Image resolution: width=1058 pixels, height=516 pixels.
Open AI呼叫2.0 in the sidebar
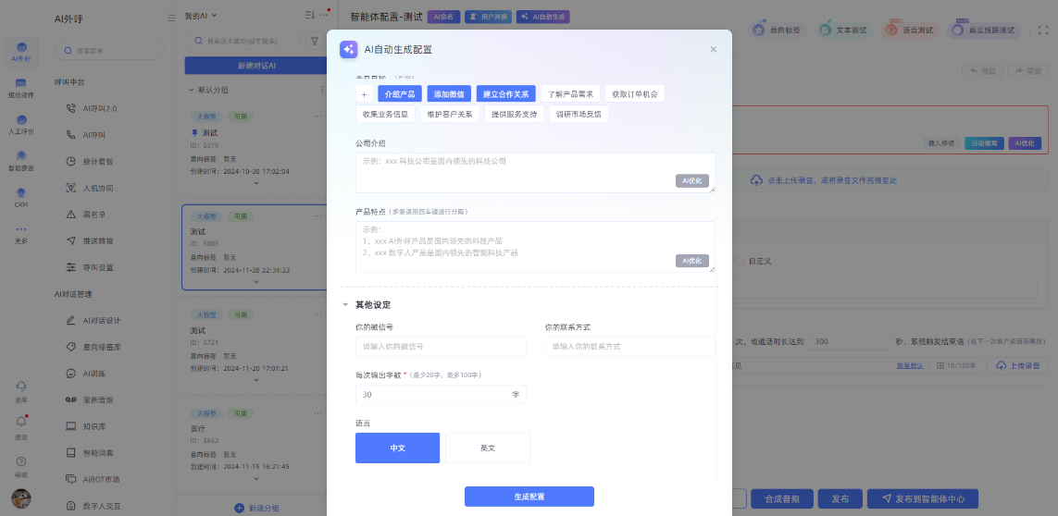pyautogui.click(x=101, y=108)
